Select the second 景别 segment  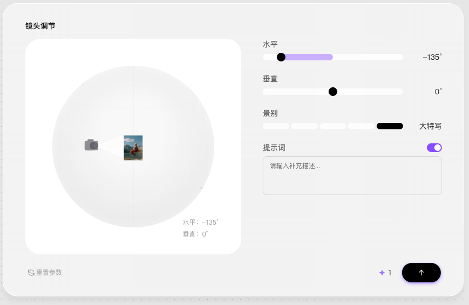(304, 126)
